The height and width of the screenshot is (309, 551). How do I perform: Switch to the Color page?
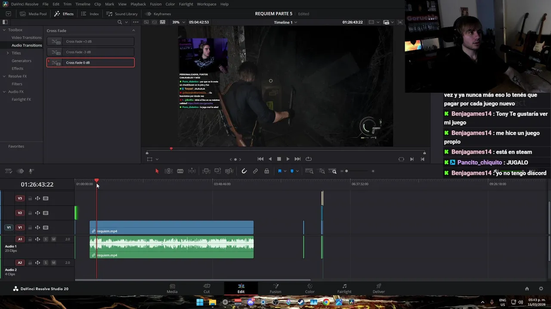[310, 289]
